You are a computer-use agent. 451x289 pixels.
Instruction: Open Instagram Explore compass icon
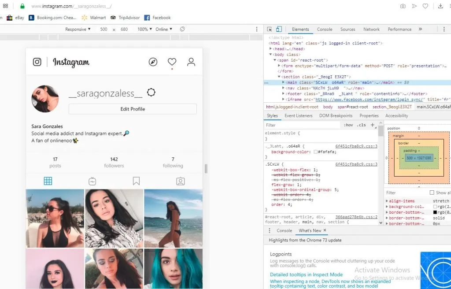(x=153, y=62)
